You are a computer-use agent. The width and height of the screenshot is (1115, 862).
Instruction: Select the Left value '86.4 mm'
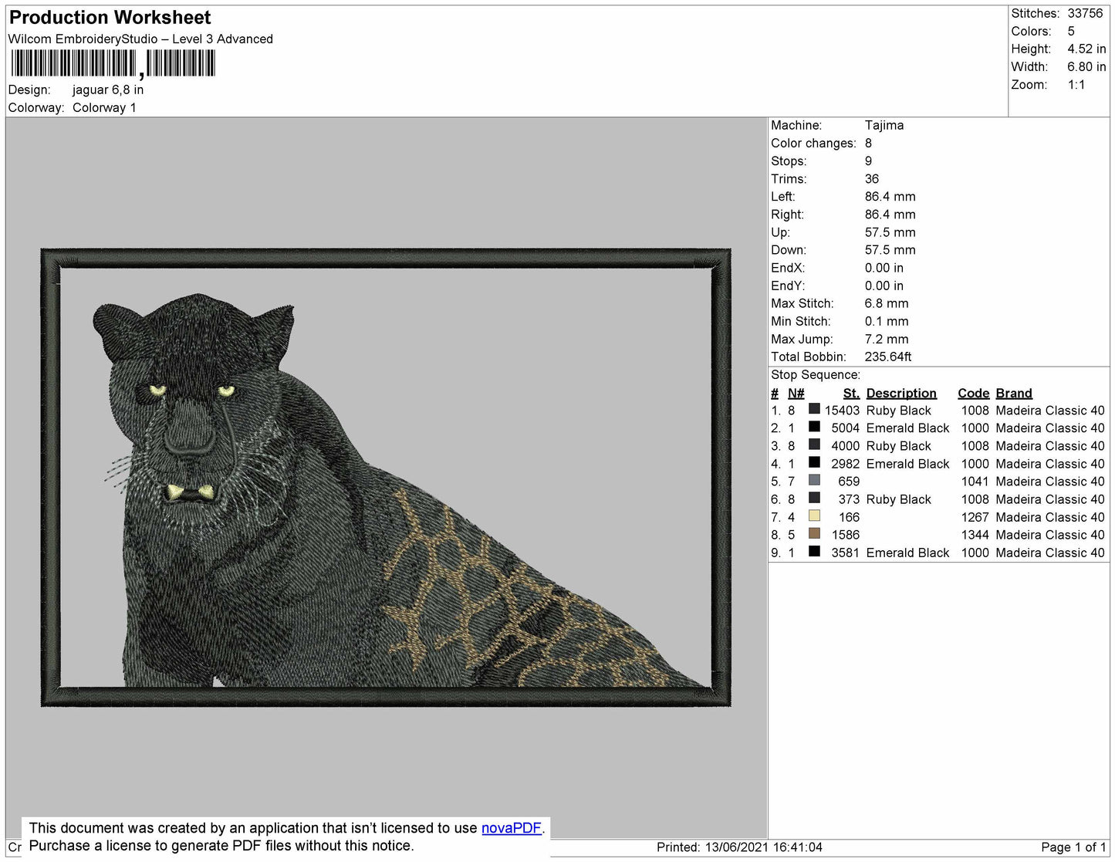pyautogui.click(x=890, y=196)
